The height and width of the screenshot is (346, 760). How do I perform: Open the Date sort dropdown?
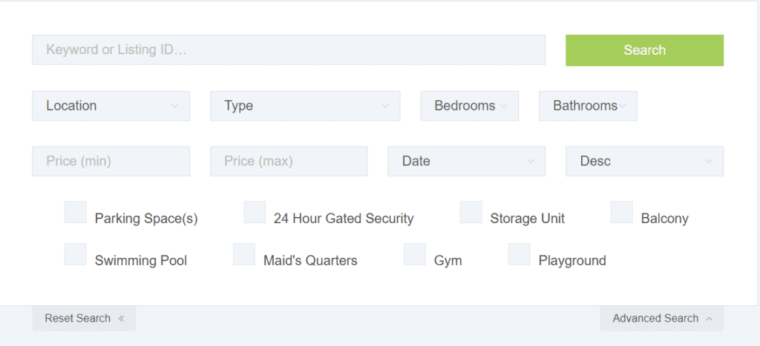[466, 161]
